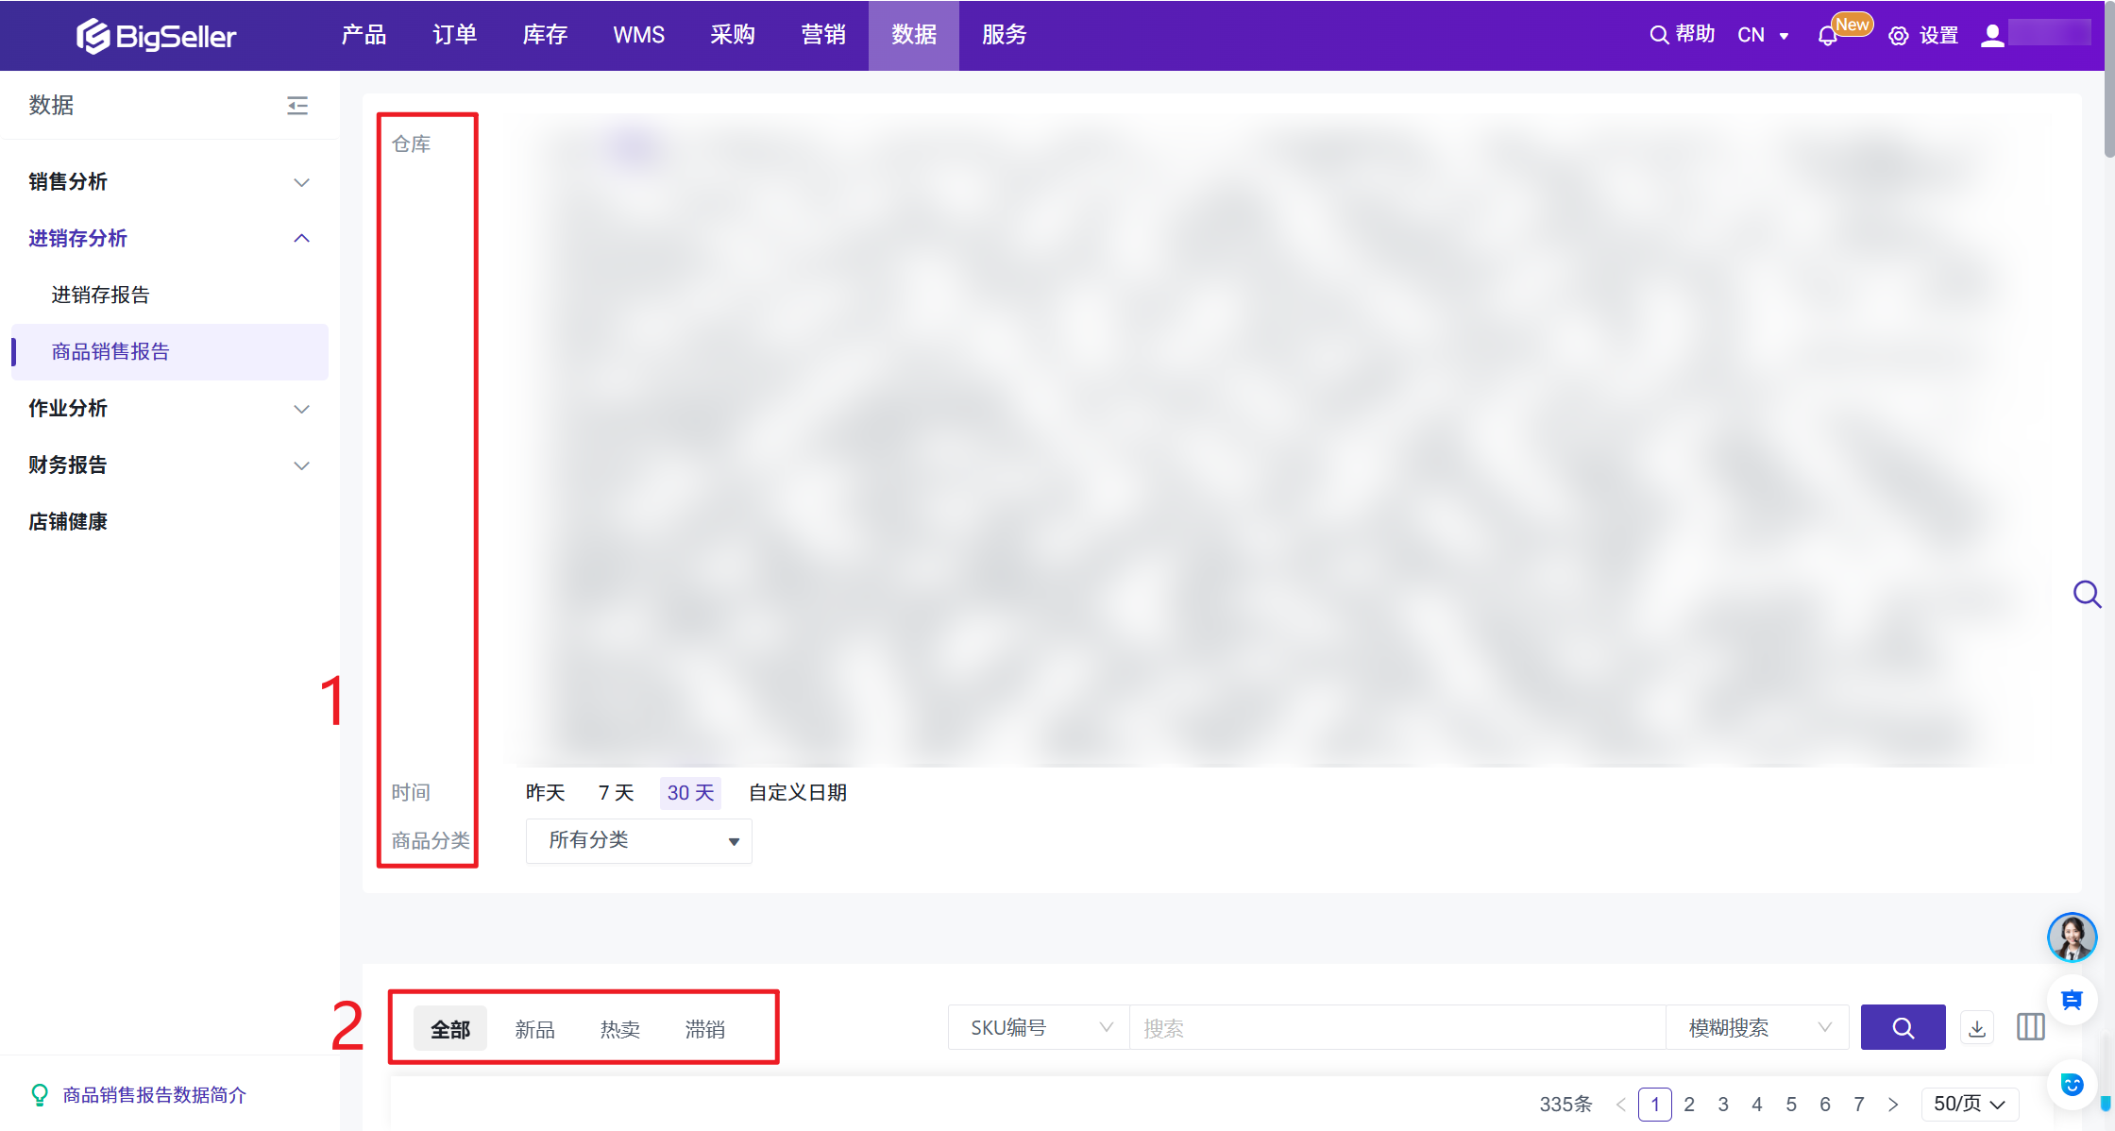The width and height of the screenshot is (2115, 1131).
Task: Collapse the 数据 sidebar menu icon
Action: (297, 105)
